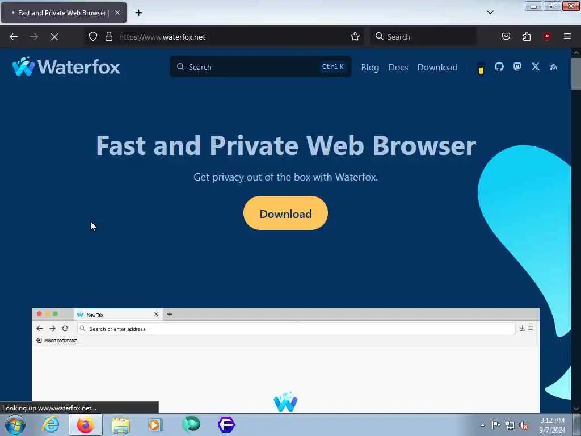Click the network tray icon

(x=510, y=425)
